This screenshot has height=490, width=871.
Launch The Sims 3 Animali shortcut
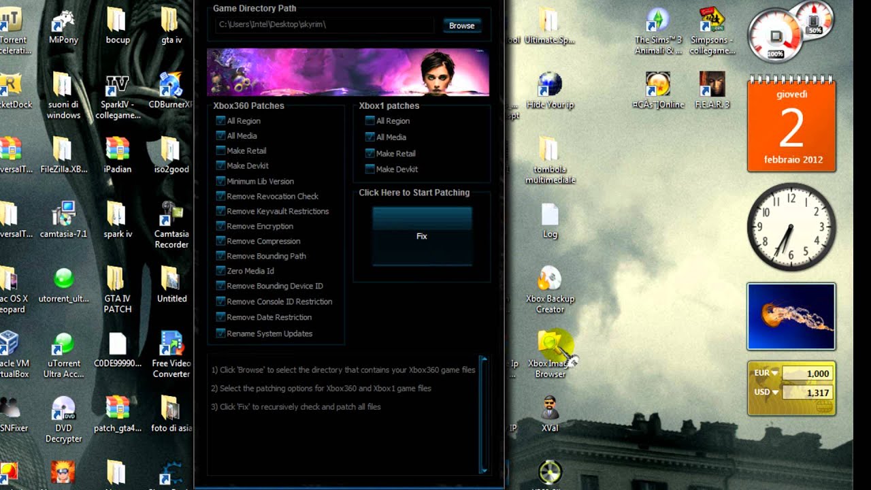tap(658, 31)
